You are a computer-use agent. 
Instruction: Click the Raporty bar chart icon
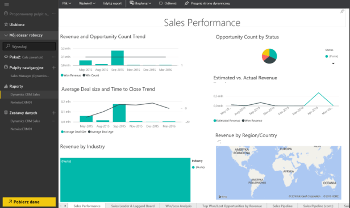tap(6, 86)
